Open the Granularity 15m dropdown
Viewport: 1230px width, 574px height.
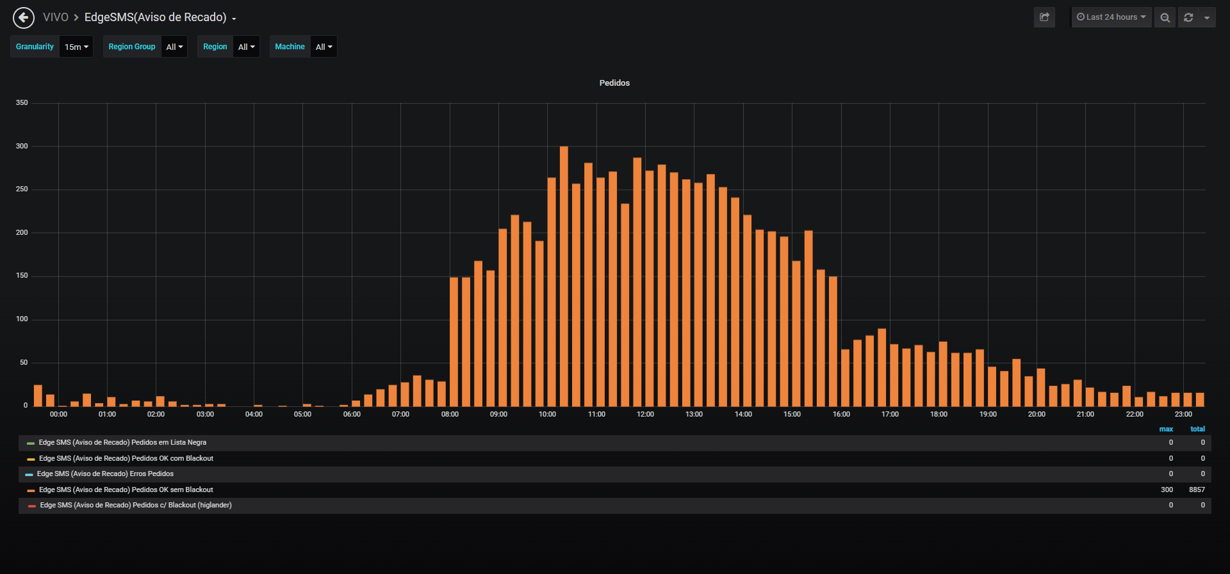[x=76, y=47]
